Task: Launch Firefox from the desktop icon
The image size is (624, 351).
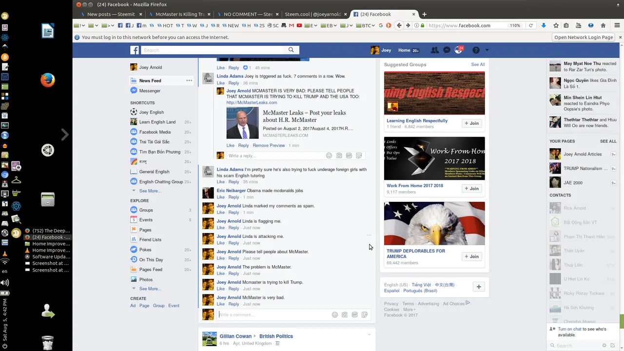Action: coord(47,79)
